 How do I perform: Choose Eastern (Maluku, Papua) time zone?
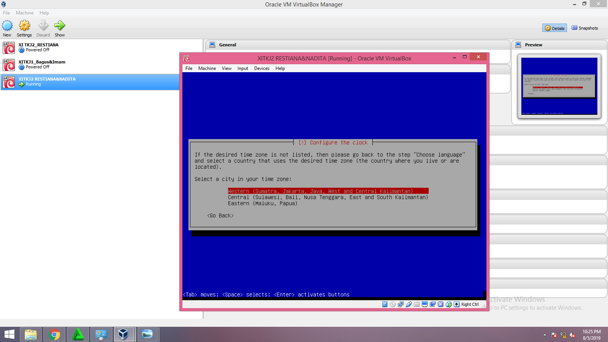pos(263,203)
